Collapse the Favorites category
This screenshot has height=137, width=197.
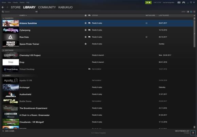pyautogui.click(x=3, y=18)
